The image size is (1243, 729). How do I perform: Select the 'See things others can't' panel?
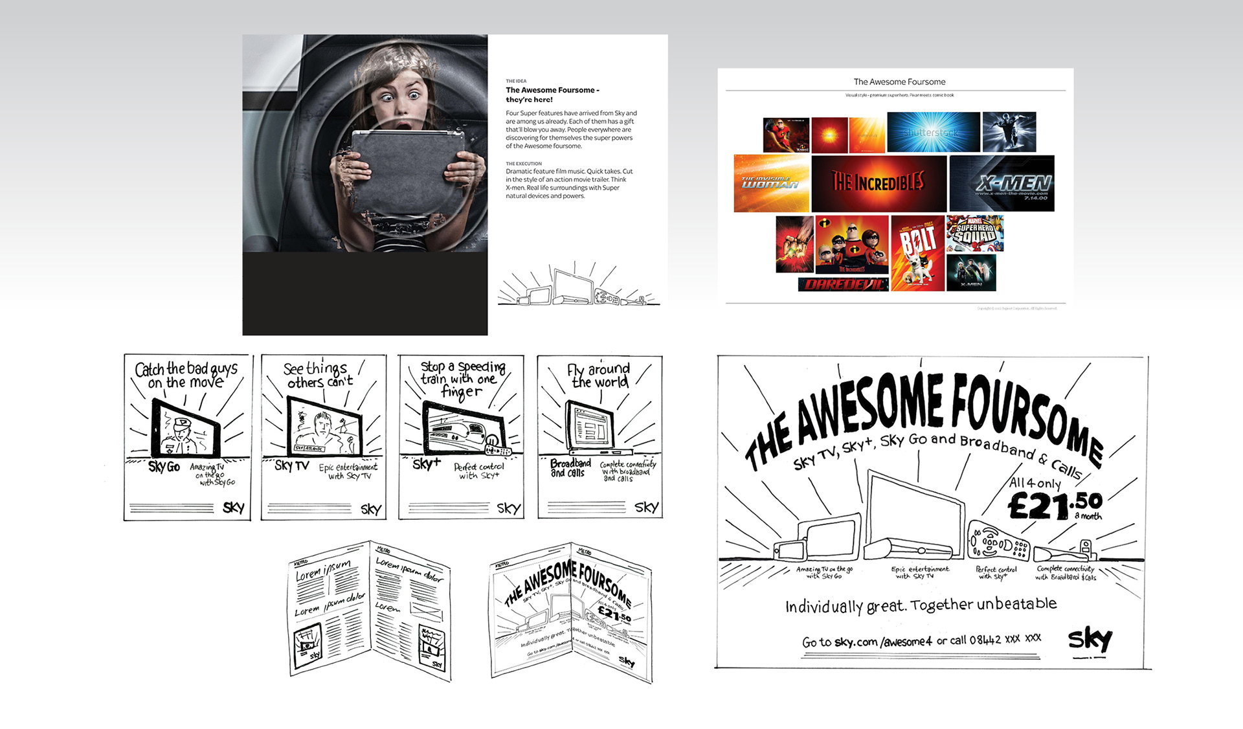[324, 437]
